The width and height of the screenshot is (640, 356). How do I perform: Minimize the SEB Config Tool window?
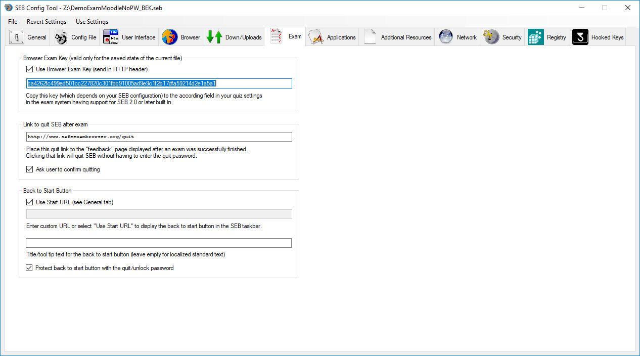tap(581, 8)
